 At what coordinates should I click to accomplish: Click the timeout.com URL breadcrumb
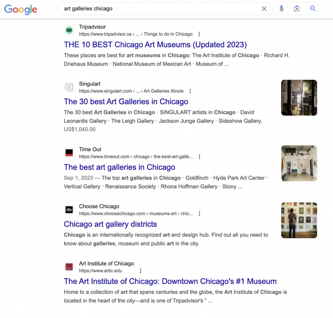click(136, 157)
